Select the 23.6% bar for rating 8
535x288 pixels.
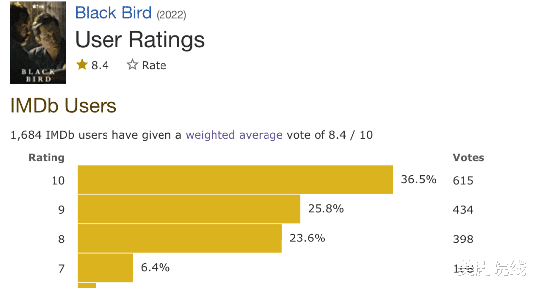coord(180,238)
